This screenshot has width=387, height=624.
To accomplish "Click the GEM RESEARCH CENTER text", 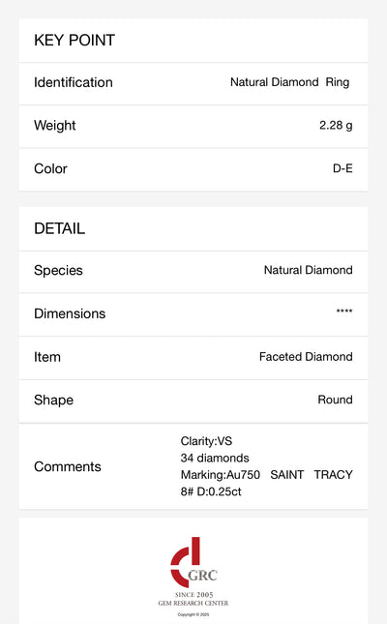I will 193,604.
